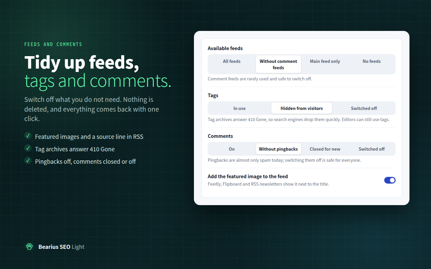Image resolution: width=431 pixels, height=269 pixels.
Task: Click the Pingbacks are almost only spam hint
Action: tap(285, 160)
